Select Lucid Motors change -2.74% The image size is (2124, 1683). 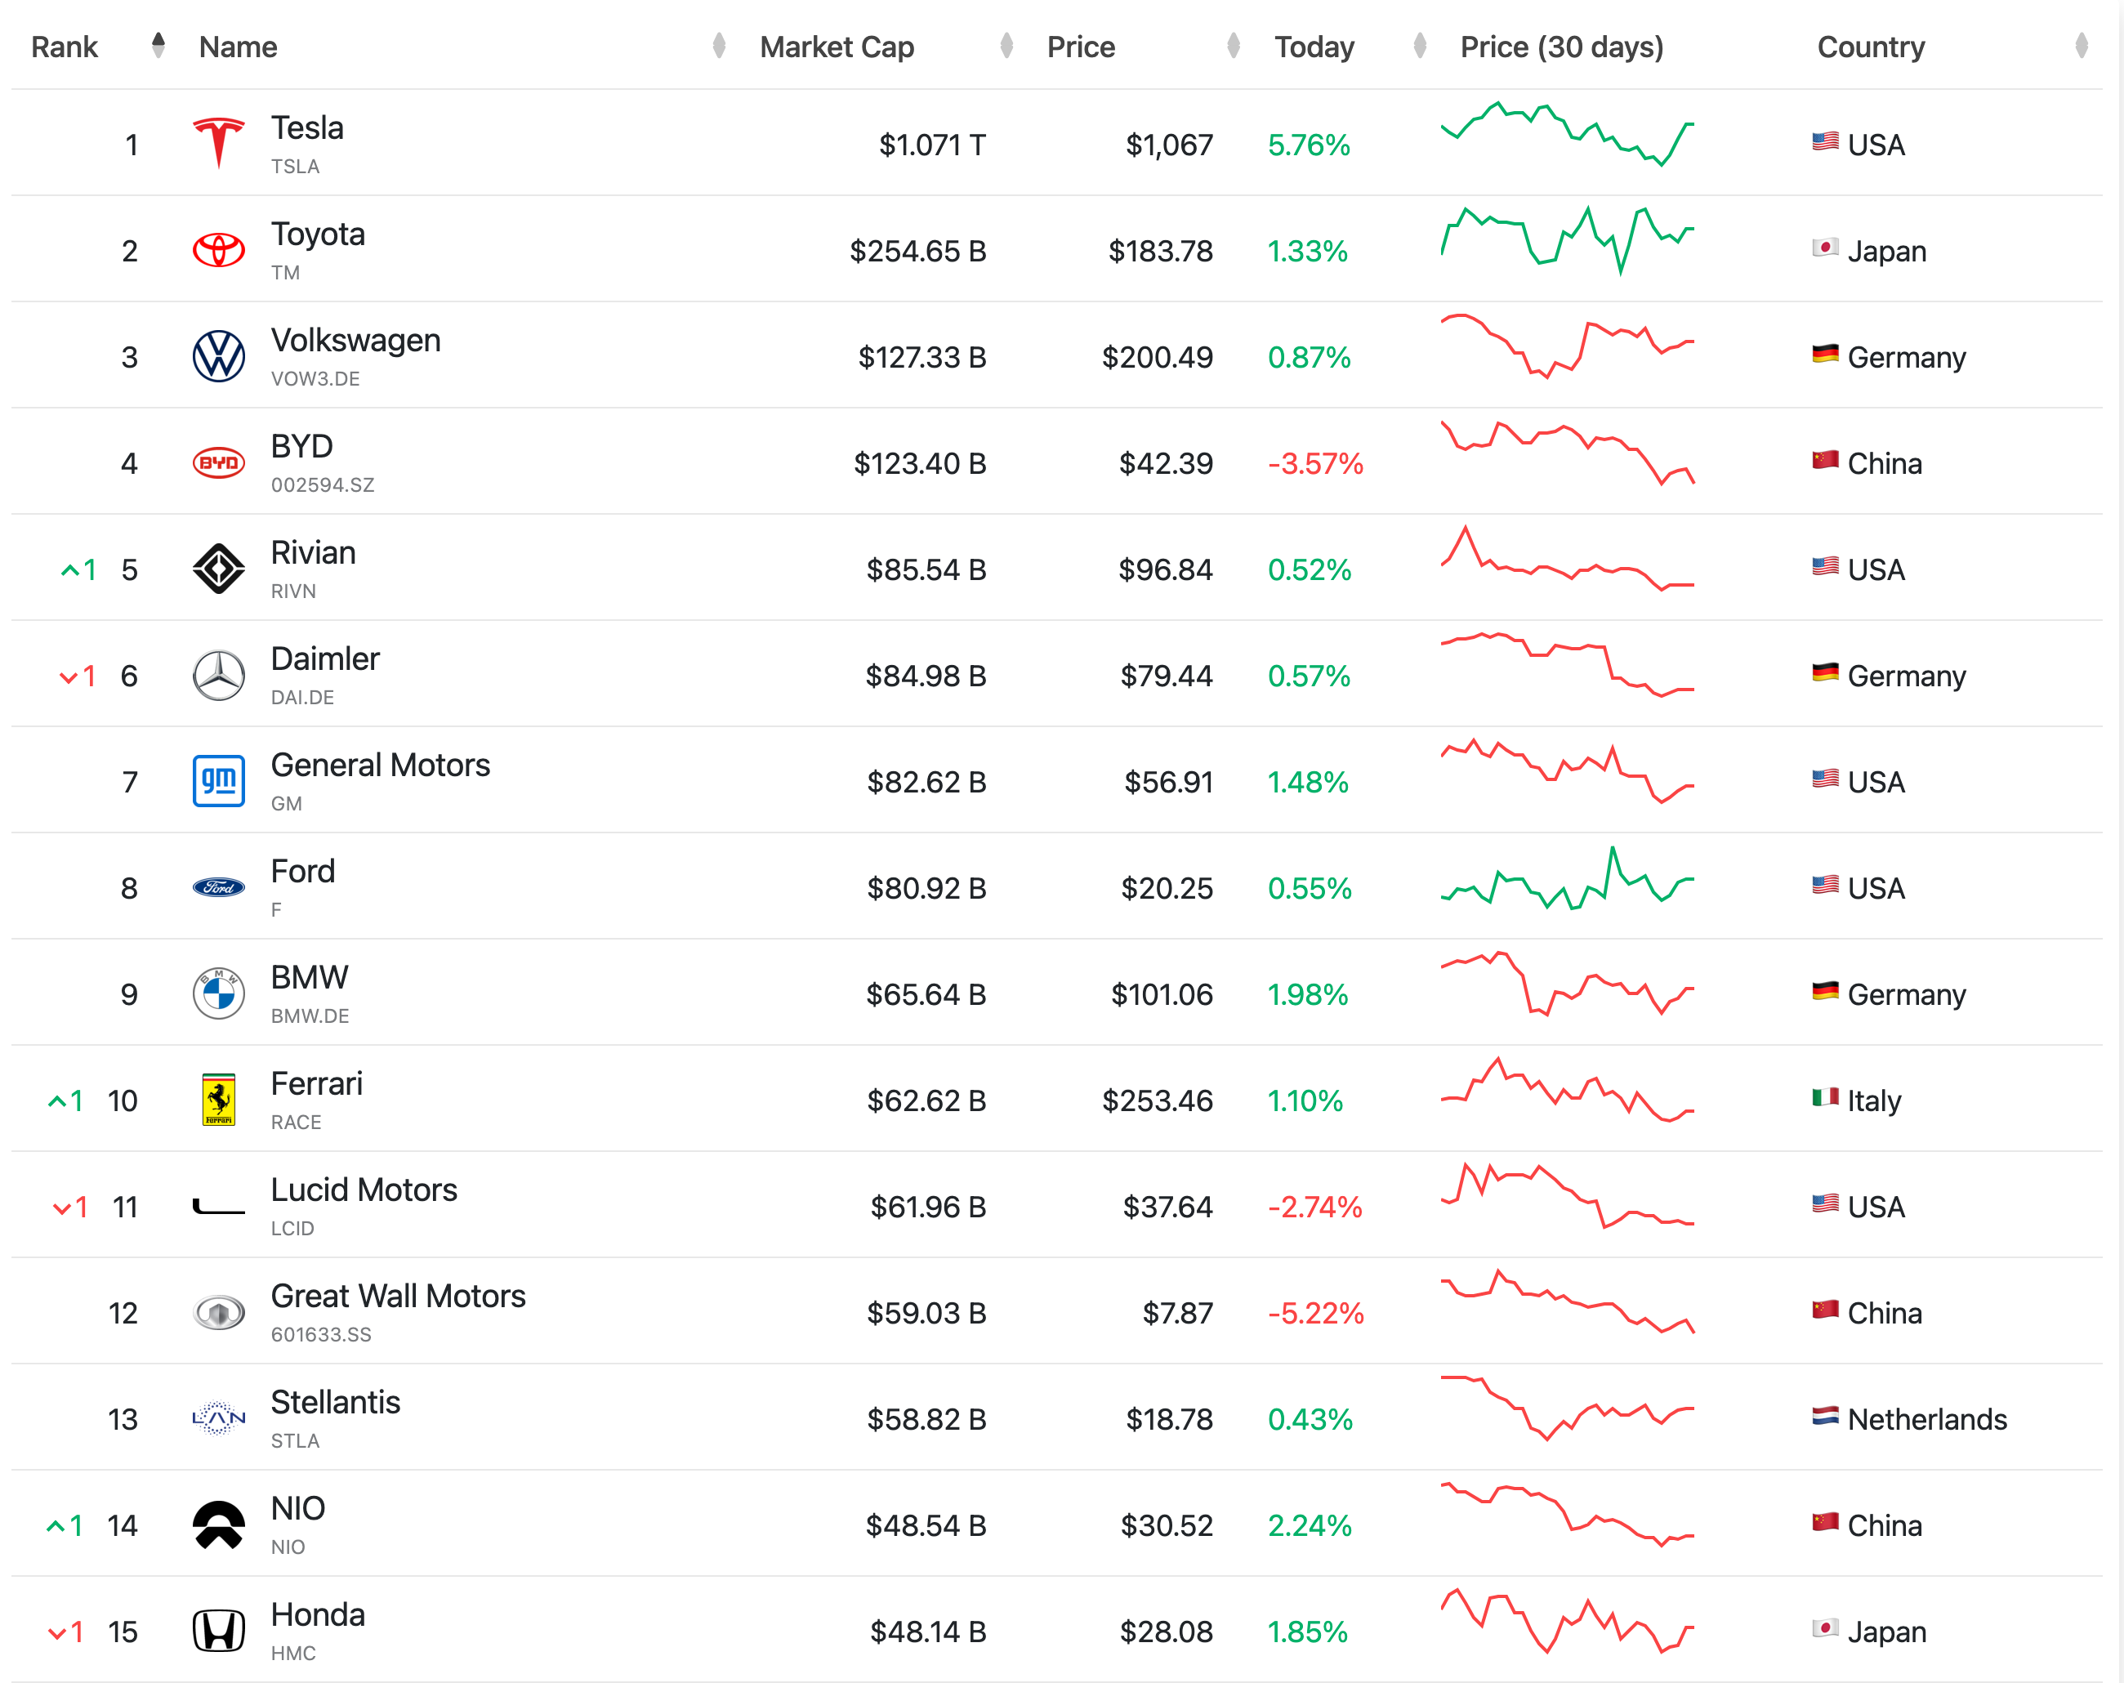[x=1314, y=1207]
